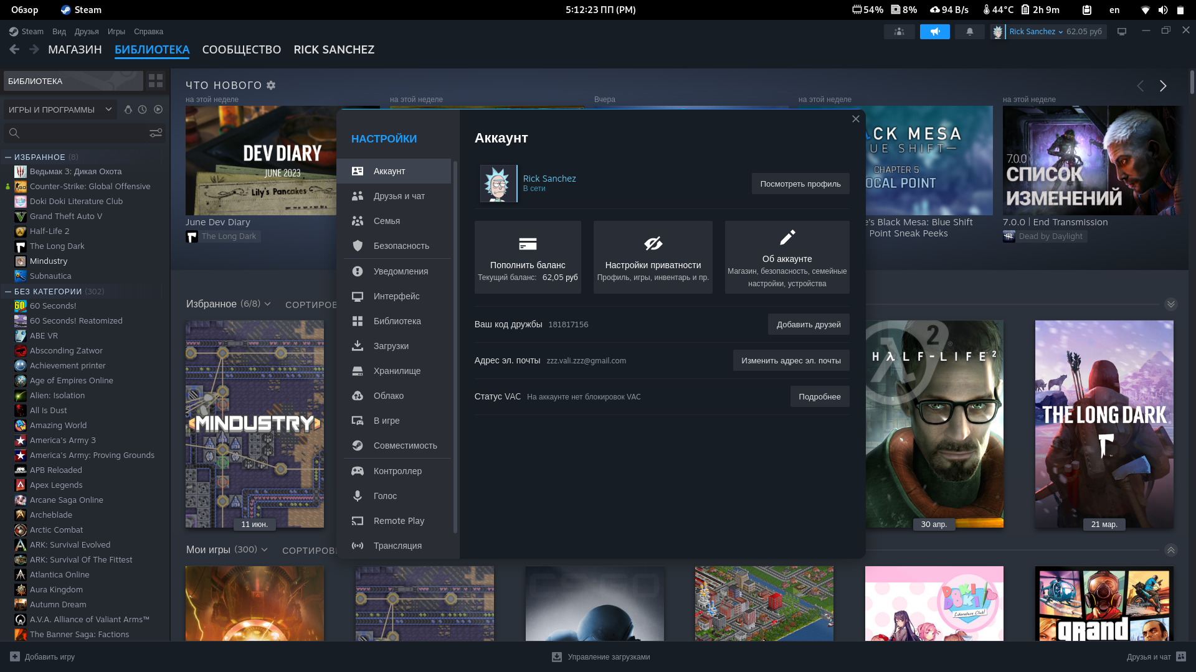Open the notifications bell icon

pyautogui.click(x=969, y=32)
